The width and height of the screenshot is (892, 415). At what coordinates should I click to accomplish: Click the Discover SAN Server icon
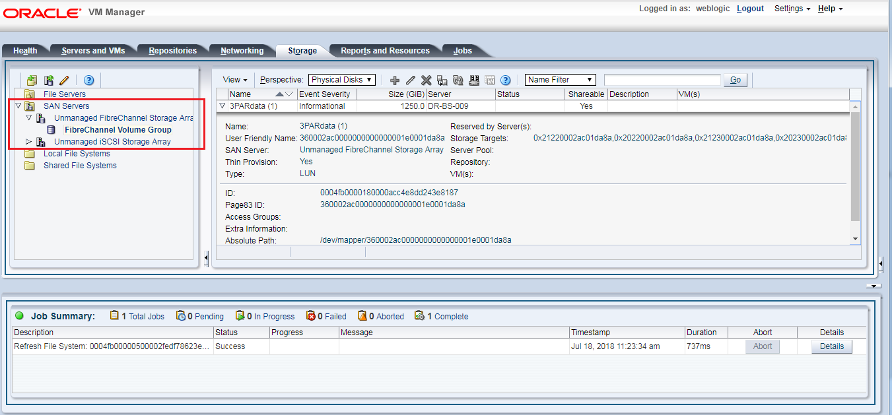pos(48,80)
